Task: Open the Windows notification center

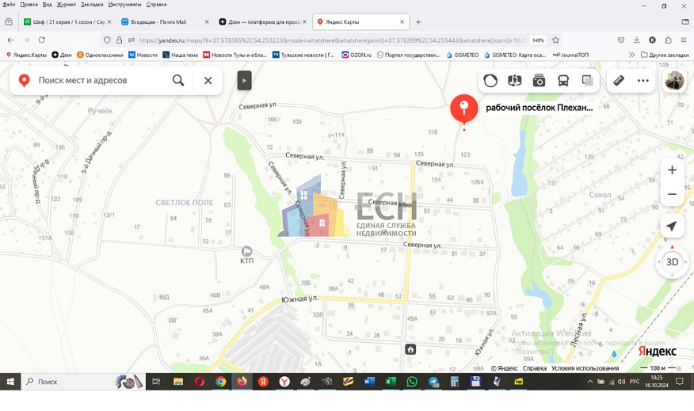Action: (x=680, y=382)
